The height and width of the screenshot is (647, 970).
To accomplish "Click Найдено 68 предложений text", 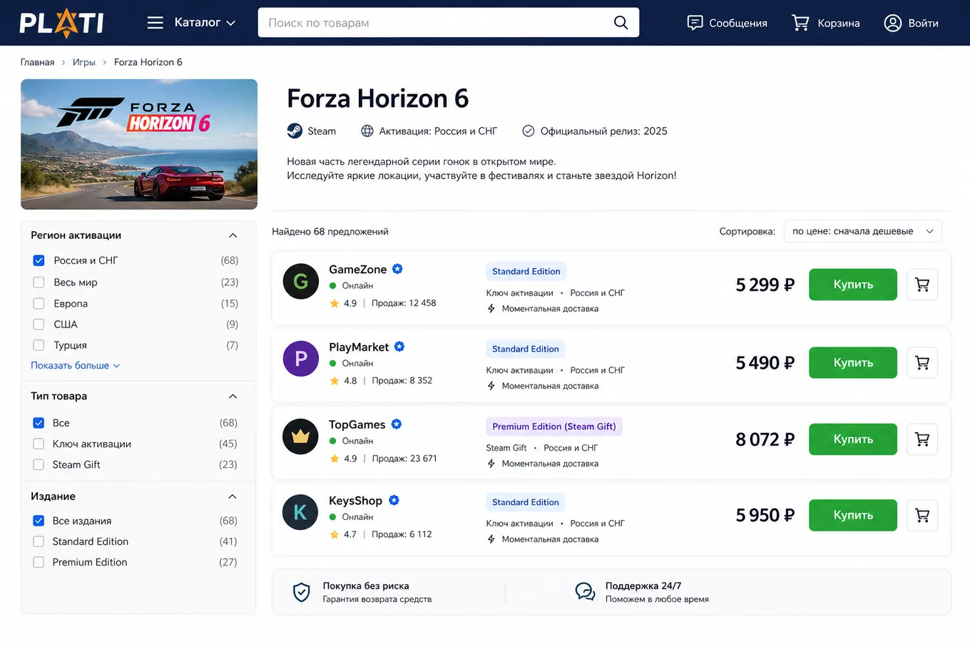I will pos(330,232).
